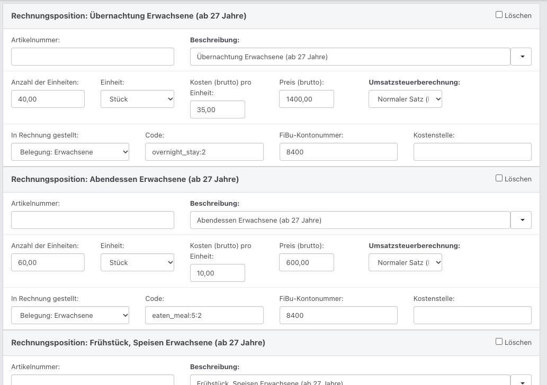Click FiBu-Kontonummer field in Übernachtung position
The width and height of the screenshot is (547, 385).
click(x=338, y=152)
